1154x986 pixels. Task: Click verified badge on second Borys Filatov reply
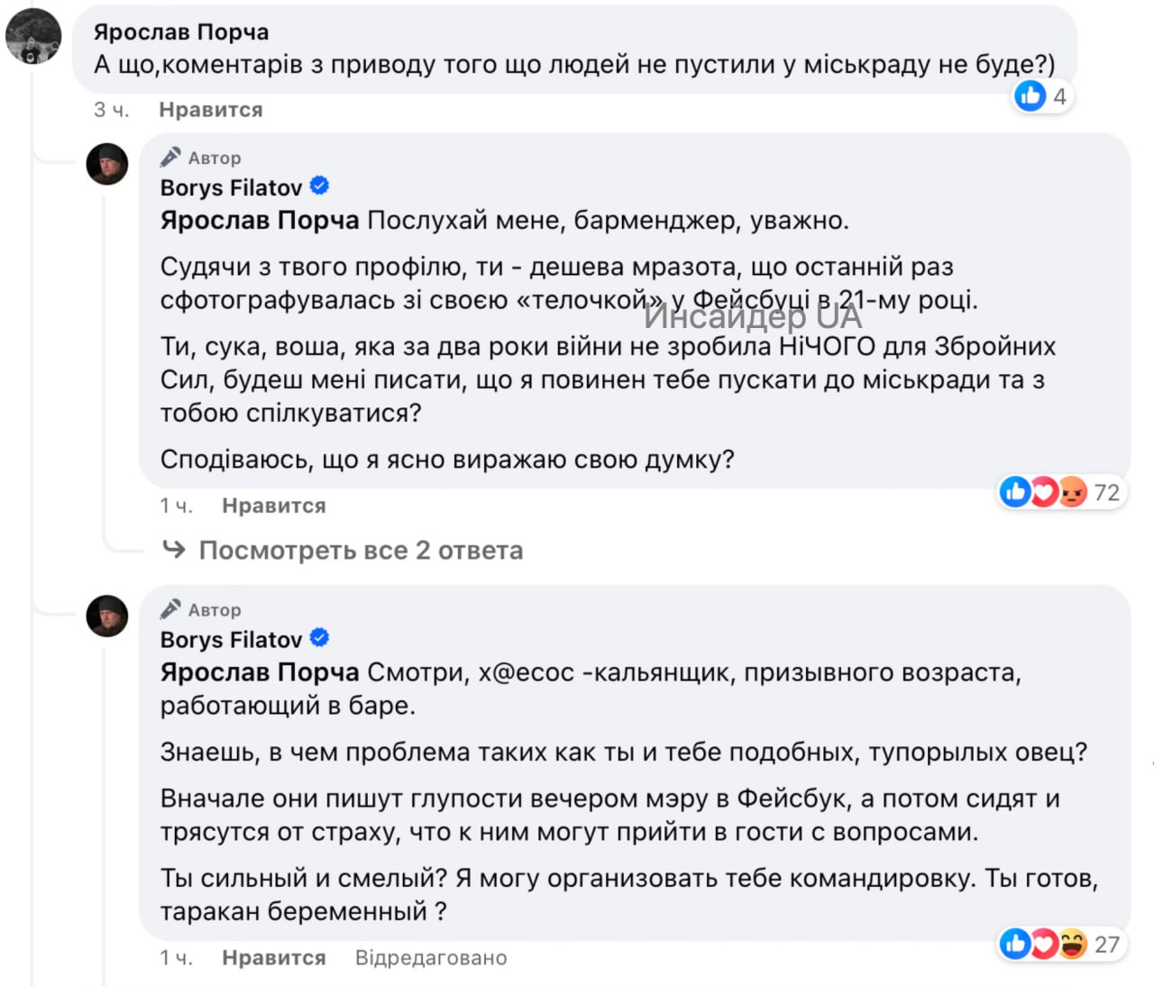click(x=320, y=638)
